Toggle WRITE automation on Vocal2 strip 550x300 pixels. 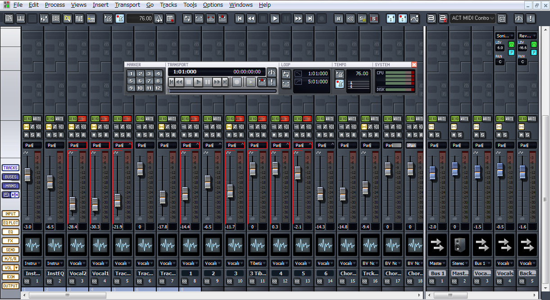pyautogui.click(x=82, y=119)
